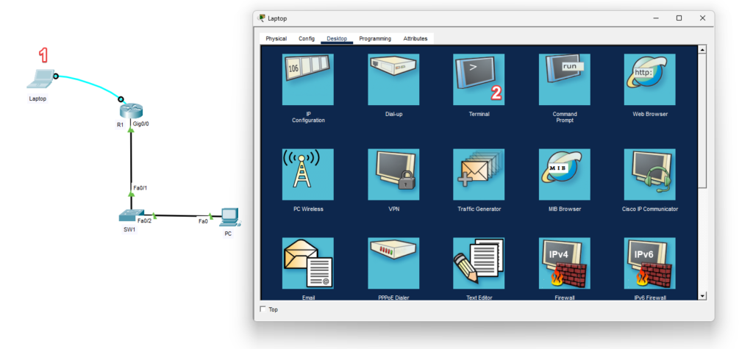Open the Terminal desktop app
This screenshot has width=753, height=349.
coord(479,79)
